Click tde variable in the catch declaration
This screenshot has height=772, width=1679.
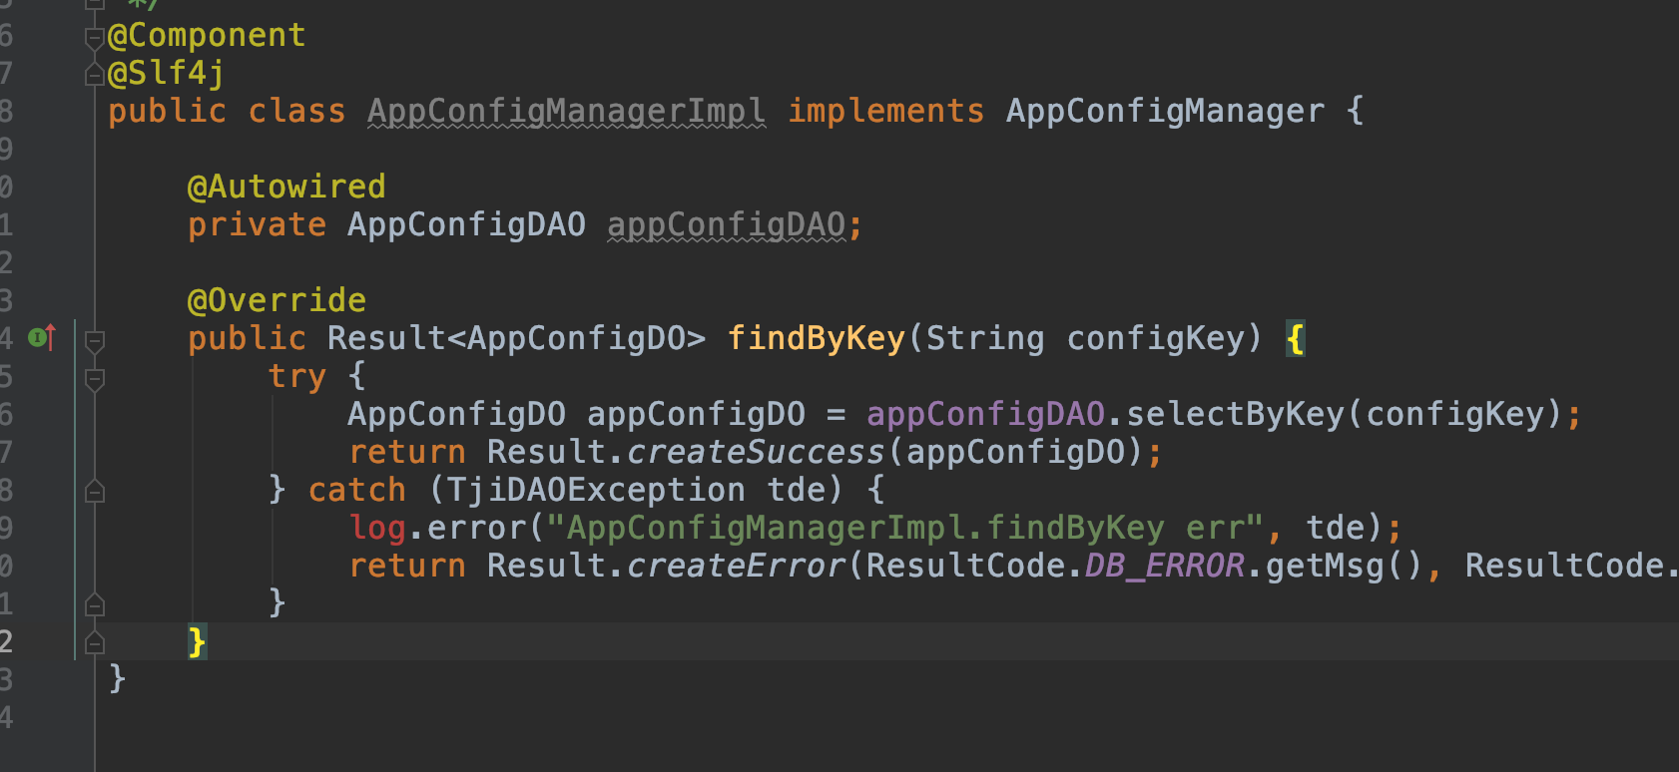pos(796,490)
